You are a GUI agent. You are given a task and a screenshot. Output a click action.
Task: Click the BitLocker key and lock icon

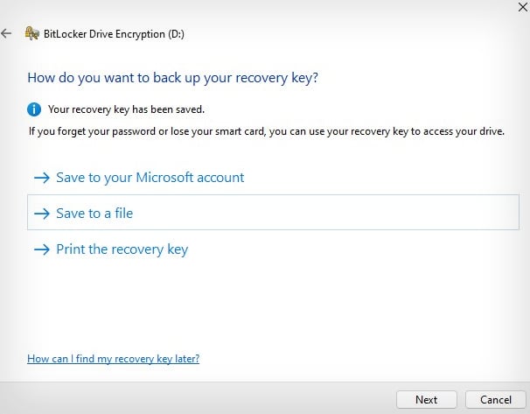[31, 33]
